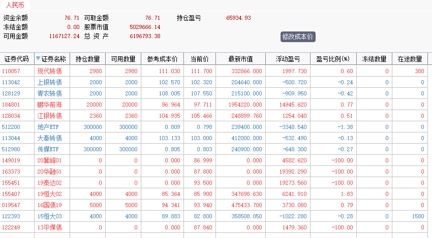432x238 pixels.
Task: Click security code 512980 for 传媒ETF
Action: tap(11, 149)
